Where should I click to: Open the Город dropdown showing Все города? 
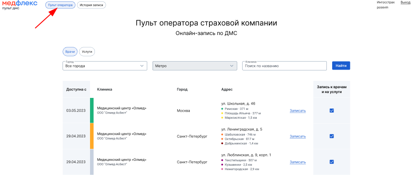(x=105, y=66)
